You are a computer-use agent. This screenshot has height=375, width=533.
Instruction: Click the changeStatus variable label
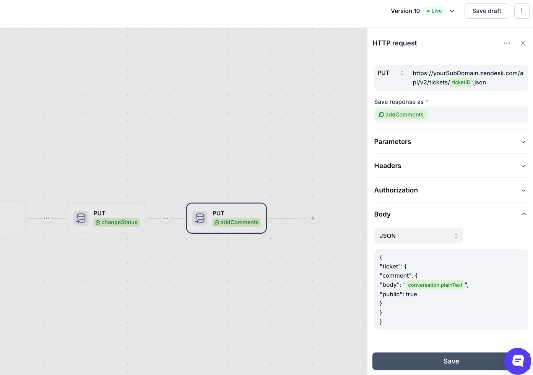(x=117, y=222)
